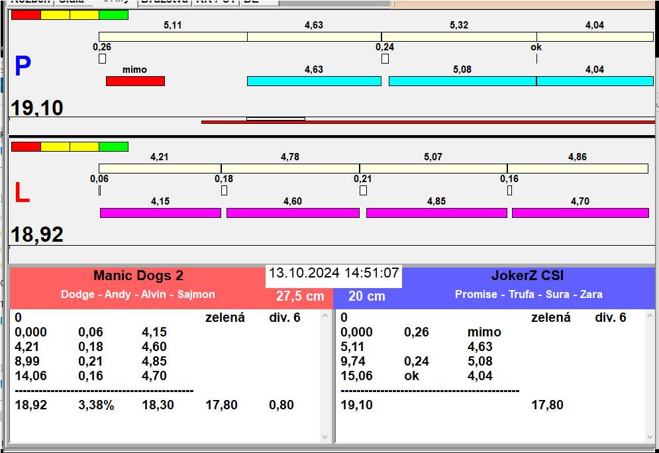The width and height of the screenshot is (659, 453).
Task: Click the cream 5,32 segment in lane P
Action: [458, 36]
